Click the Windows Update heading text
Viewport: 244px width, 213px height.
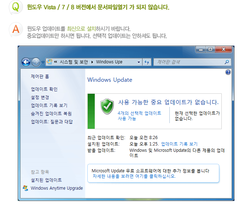(110, 80)
